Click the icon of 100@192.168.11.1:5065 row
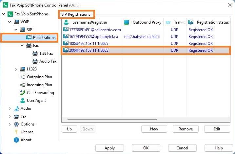Image resolution: width=235 pixels, height=154 pixels. 66,43
